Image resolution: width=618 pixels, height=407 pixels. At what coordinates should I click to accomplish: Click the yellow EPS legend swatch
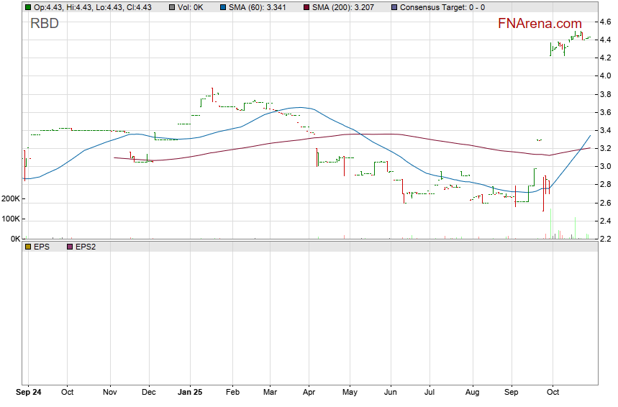[x=28, y=247]
